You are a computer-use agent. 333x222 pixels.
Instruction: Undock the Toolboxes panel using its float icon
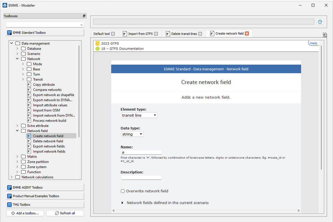point(84,16)
